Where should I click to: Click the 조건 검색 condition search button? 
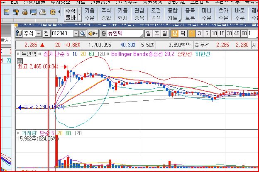point(156,14)
